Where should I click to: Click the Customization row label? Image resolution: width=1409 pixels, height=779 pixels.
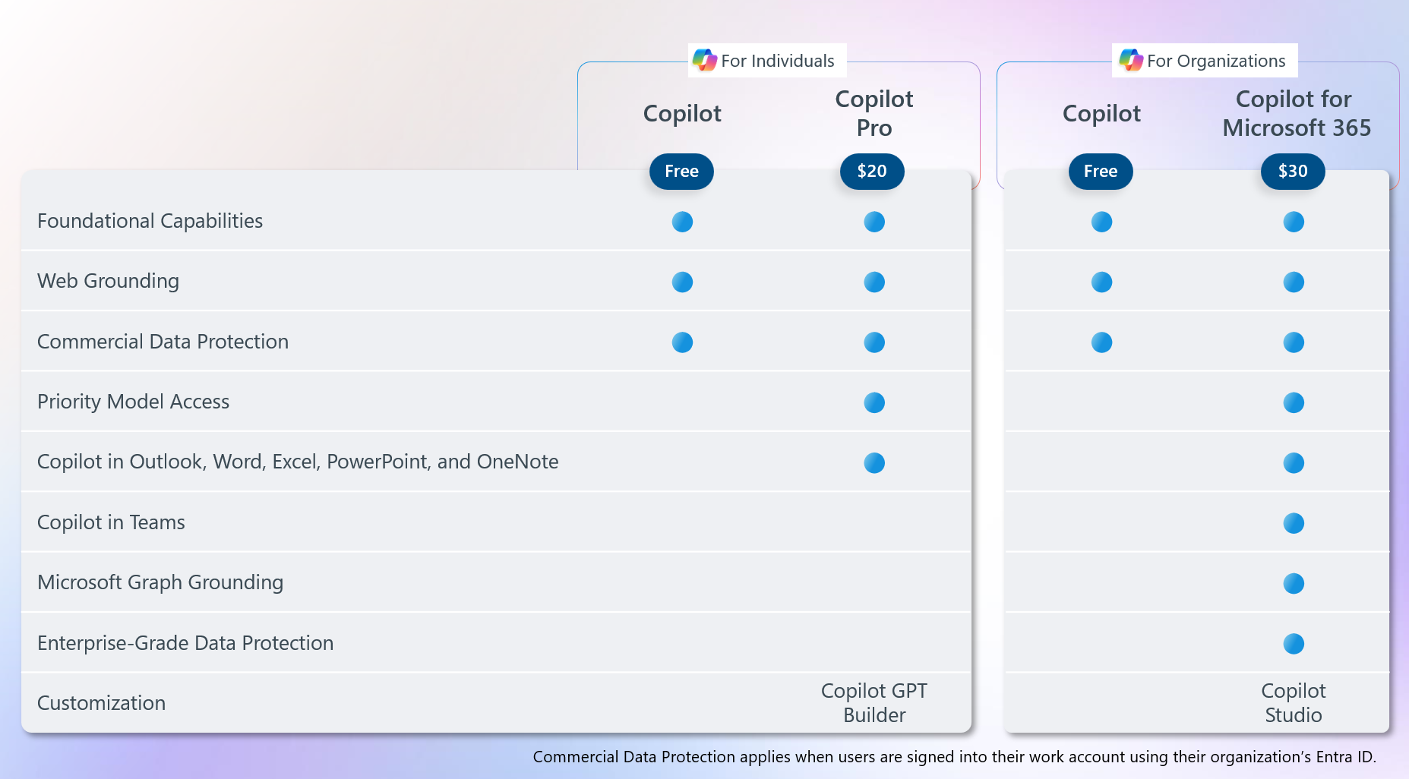tap(101, 703)
